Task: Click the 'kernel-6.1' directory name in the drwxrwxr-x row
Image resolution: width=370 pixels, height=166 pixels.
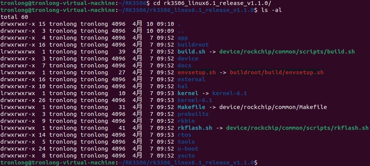Action: (x=195, y=100)
